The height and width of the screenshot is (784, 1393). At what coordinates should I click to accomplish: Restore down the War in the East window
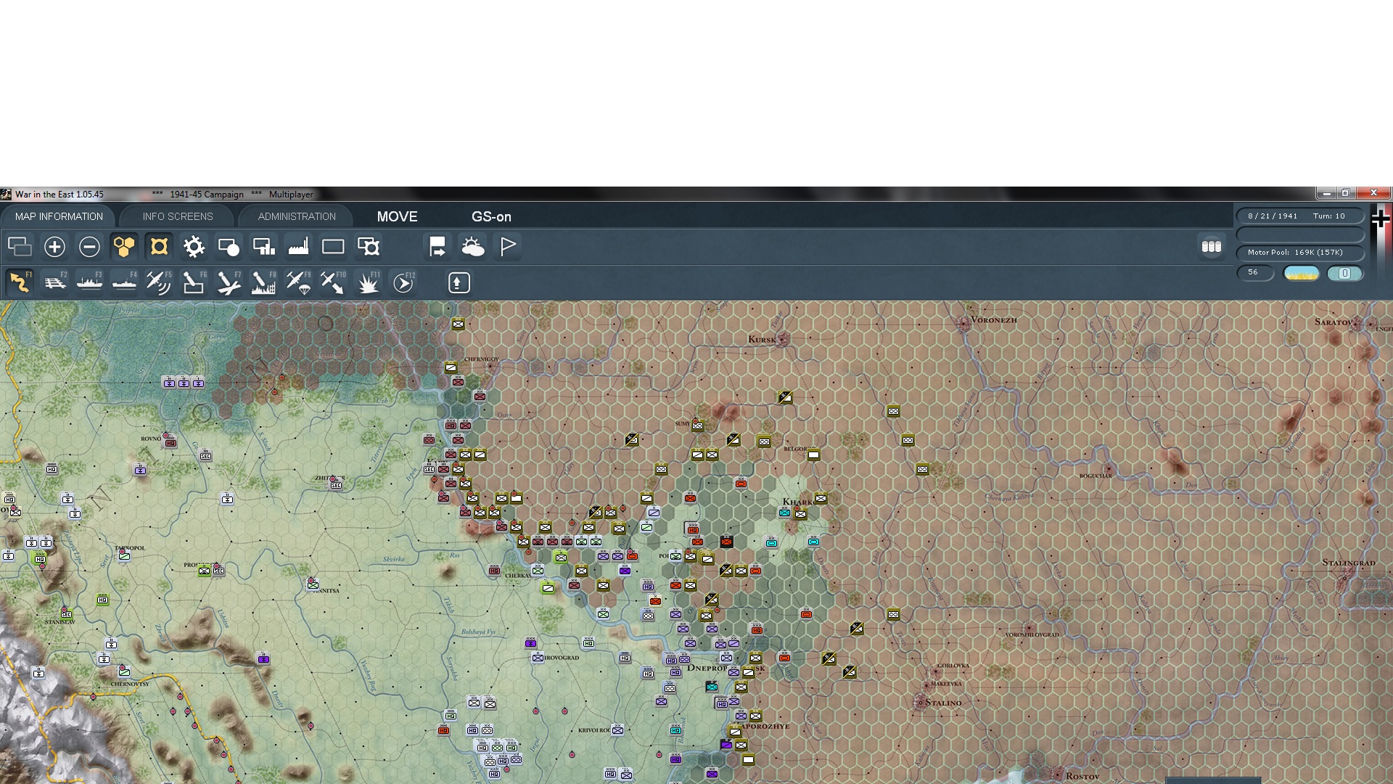click(x=1345, y=193)
